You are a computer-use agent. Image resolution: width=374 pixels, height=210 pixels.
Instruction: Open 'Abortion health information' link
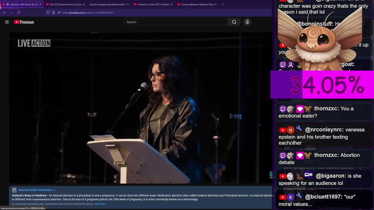[37, 190]
